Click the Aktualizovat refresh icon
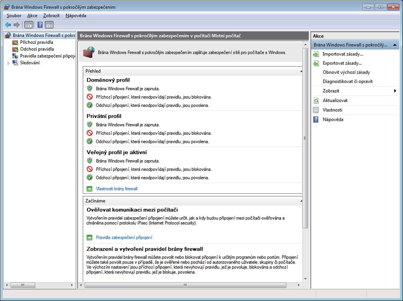 coord(316,101)
